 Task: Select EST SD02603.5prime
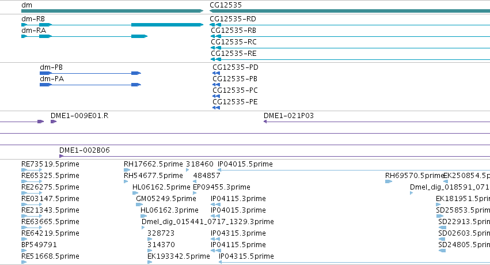point(464,233)
